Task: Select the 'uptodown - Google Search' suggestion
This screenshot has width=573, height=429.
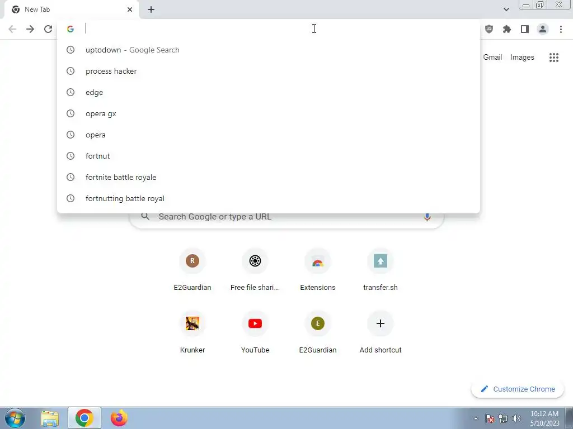Action: tap(269, 50)
